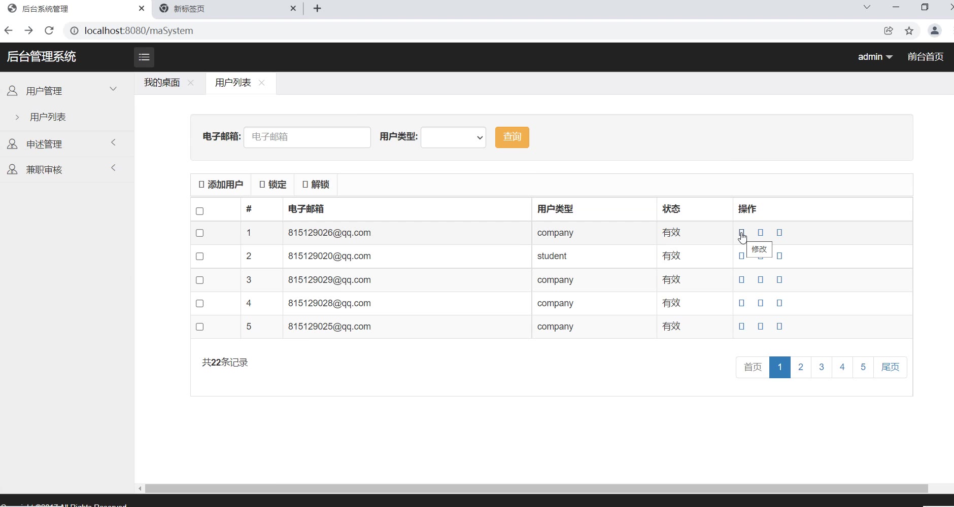Check the box for 815129026@qq.com
This screenshot has width=954, height=507.
(199, 233)
